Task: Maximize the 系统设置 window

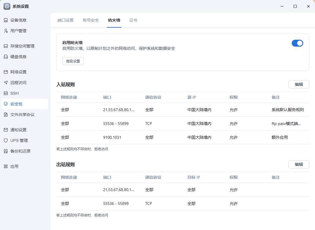Action: click(295, 6)
